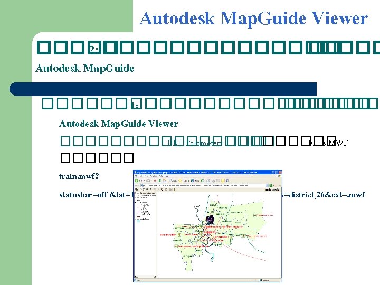Select the 'train.mwf?' text on the slide
This screenshot has width=380, height=285.
pyautogui.click(x=79, y=176)
